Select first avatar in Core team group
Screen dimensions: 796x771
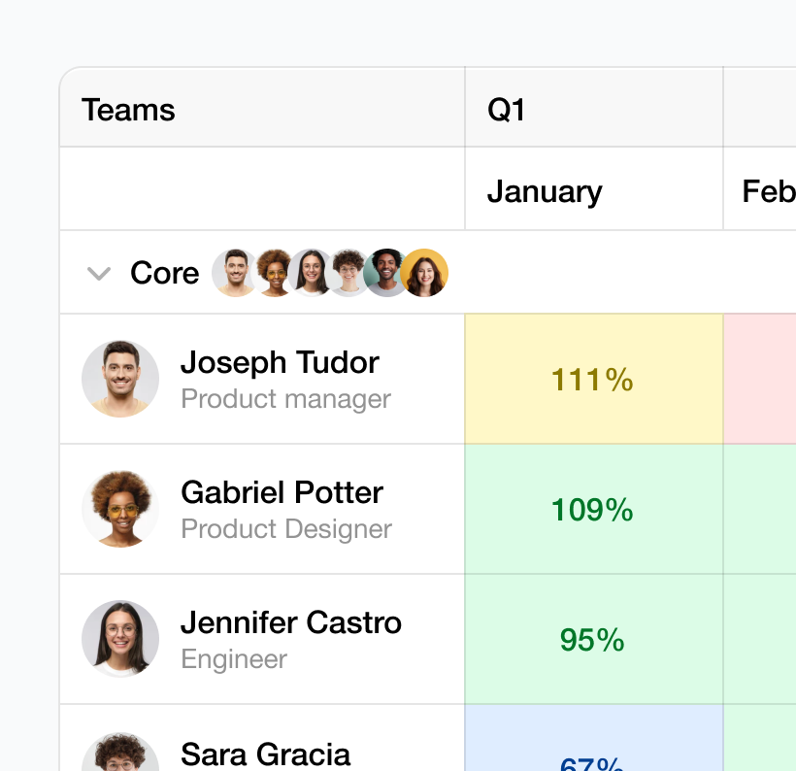coord(235,273)
